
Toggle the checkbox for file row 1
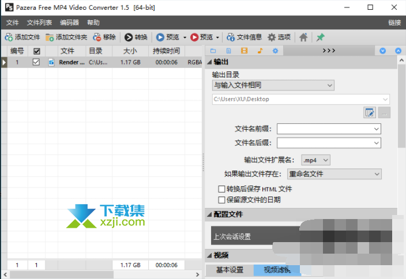pos(36,62)
